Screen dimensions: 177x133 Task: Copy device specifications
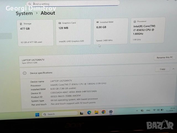tap(163, 69)
